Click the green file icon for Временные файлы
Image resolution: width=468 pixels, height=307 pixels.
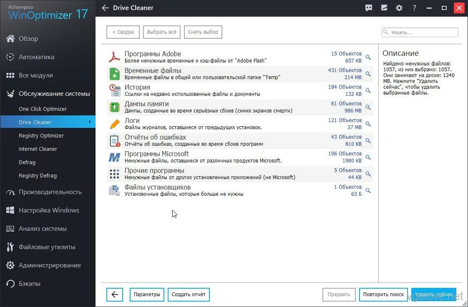click(x=115, y=74)
